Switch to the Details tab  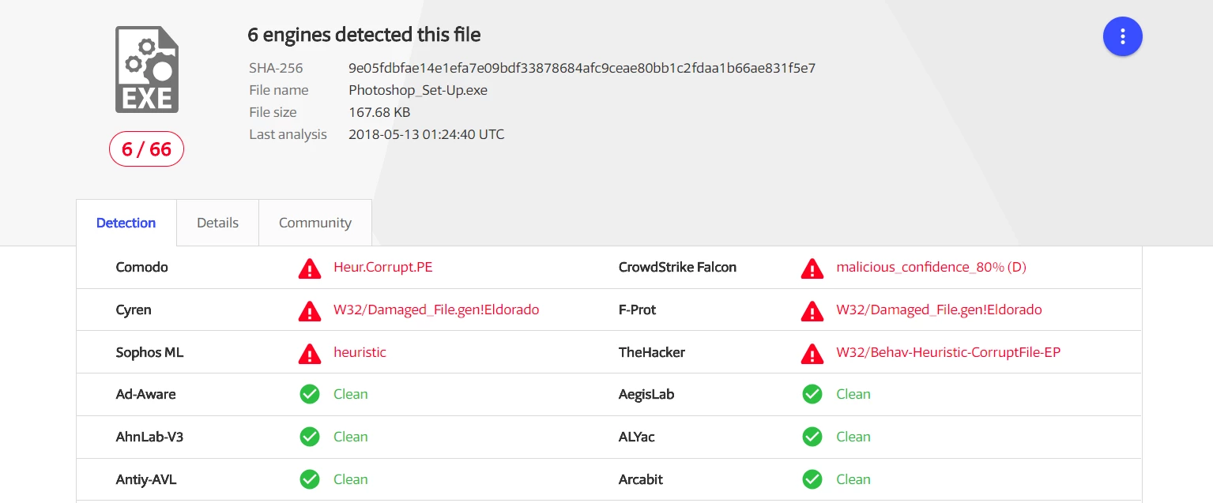(x=217, y=223)
